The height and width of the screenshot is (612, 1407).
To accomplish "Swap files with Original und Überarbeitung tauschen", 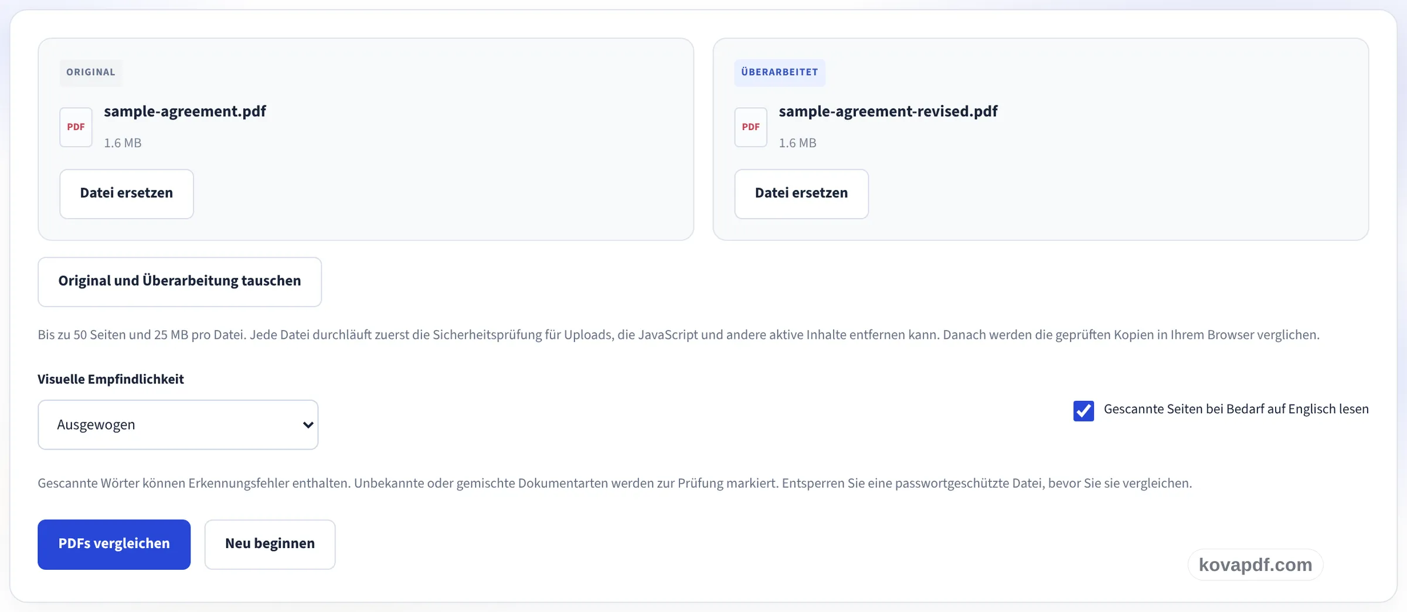I will point(179,281).
